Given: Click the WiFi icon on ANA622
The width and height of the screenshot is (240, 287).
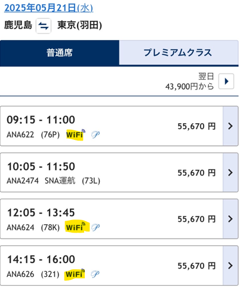Looking at the screenshot, I should pos(76,134).
